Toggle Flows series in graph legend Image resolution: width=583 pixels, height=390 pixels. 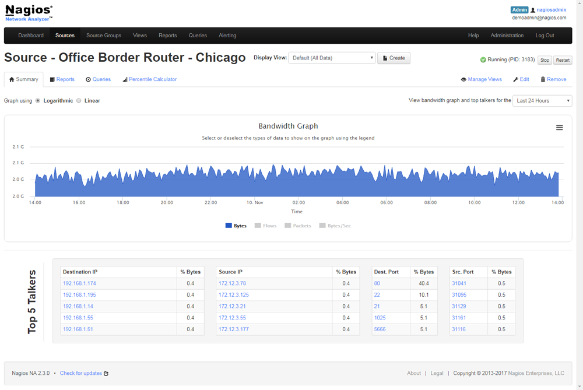[x=265, y=226]
